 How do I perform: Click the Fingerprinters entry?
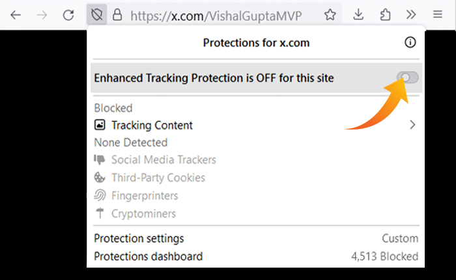tap(144, 195)
